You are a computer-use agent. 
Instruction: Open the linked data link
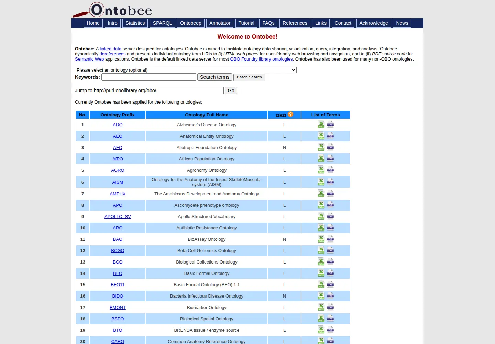click(110, 49)
